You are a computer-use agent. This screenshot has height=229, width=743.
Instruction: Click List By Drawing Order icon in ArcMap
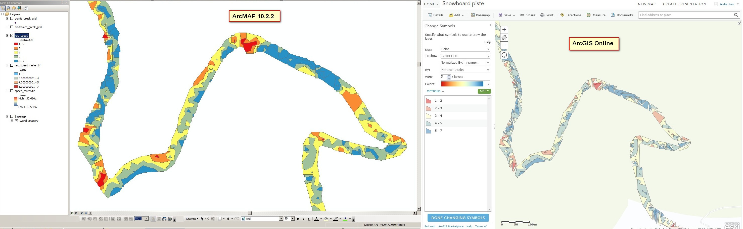coord(3,8)
